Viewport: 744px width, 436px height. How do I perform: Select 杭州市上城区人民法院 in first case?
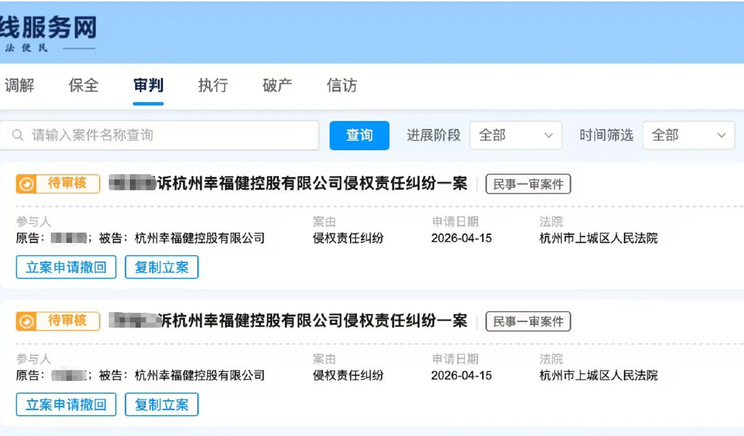[598, 238]
